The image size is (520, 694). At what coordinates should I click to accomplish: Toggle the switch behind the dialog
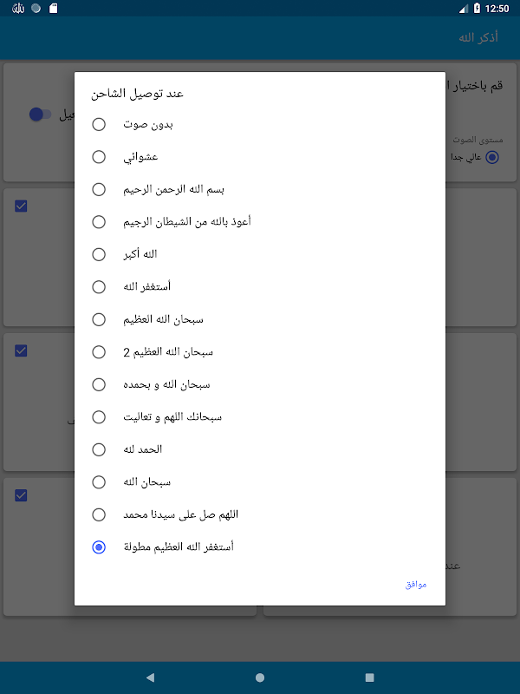[40, 115]
